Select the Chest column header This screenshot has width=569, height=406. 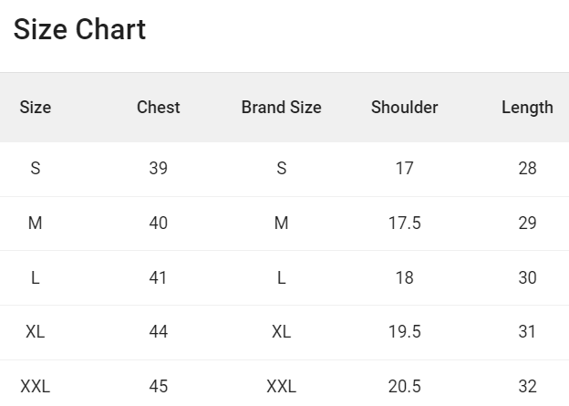[x=159, y=107]
